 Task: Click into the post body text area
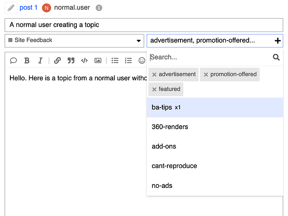tap(76, 142)
